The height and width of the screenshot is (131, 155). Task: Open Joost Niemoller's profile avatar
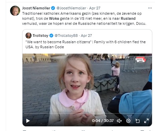click(15, 11)
